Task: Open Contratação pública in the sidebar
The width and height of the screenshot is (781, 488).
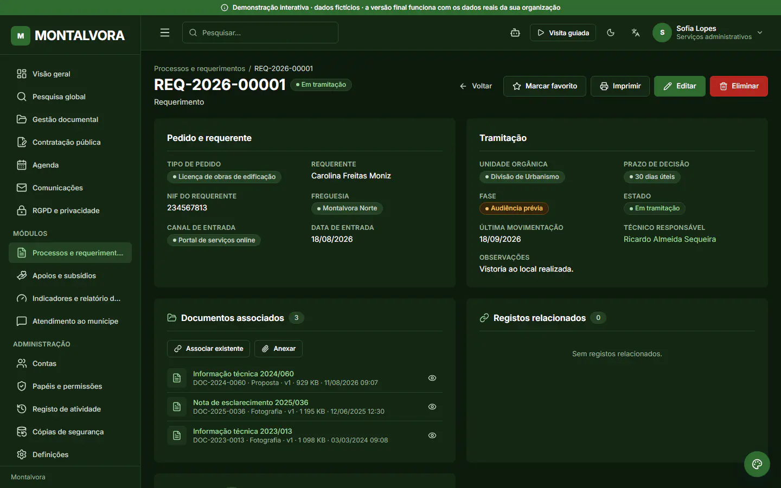Action: [70, 142]
